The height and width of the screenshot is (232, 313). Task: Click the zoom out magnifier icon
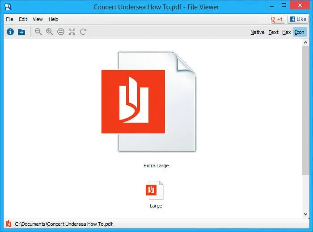38,32
